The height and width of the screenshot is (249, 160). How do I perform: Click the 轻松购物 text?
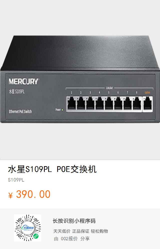click(99, 231)
